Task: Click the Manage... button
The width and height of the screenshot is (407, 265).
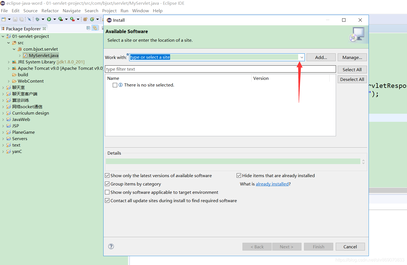Action: tap(352, 57)
